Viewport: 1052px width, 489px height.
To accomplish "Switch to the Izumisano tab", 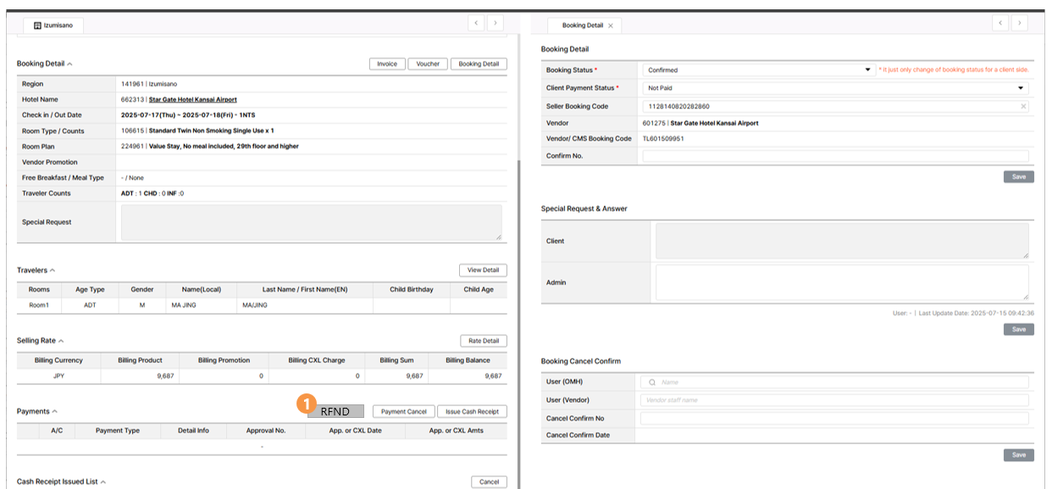I will [53, 26].
